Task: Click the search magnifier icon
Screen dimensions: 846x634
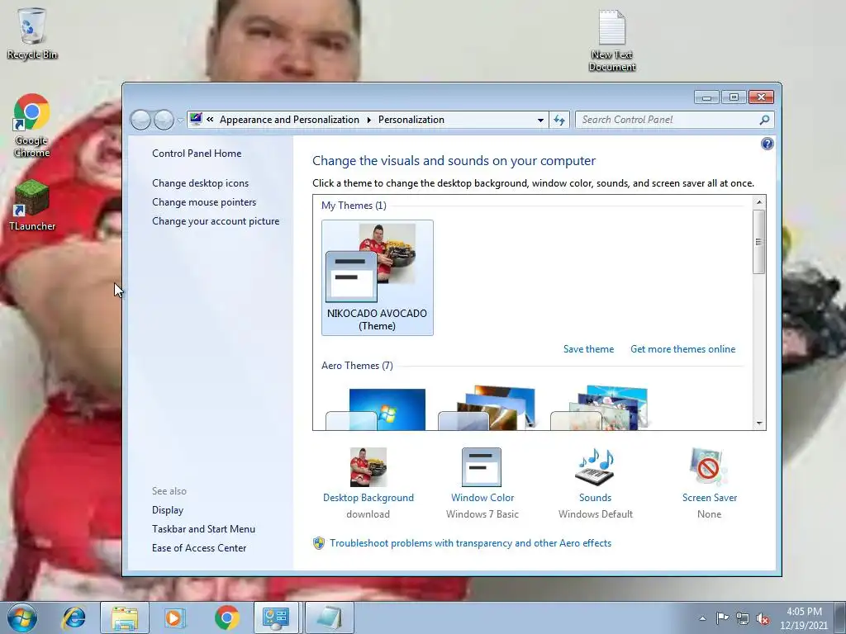Action: (x=764, y=120)
